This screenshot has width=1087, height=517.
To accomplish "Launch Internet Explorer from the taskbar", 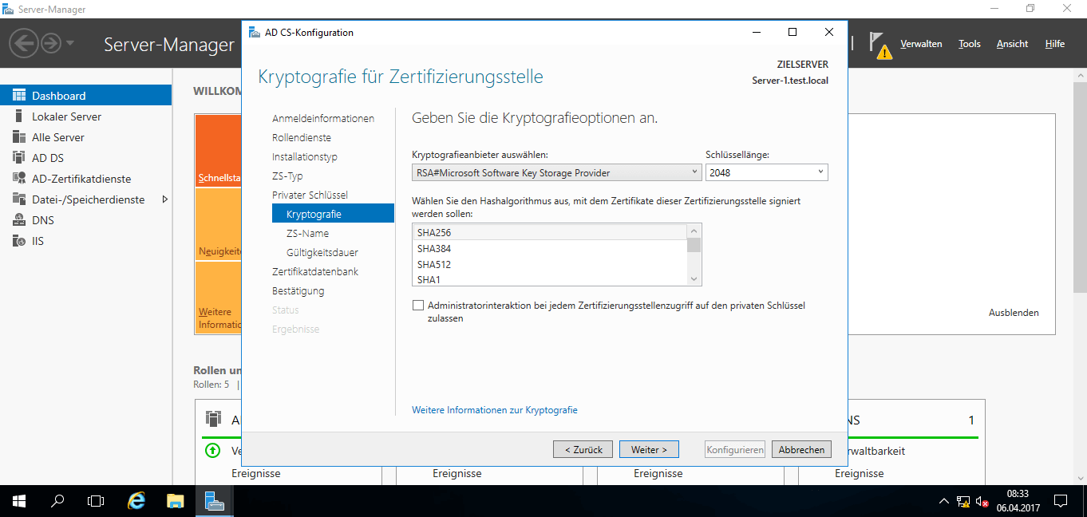I will point(137,501).
